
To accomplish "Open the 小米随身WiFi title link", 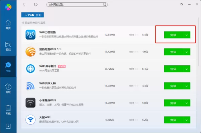I will click(48, 100).
